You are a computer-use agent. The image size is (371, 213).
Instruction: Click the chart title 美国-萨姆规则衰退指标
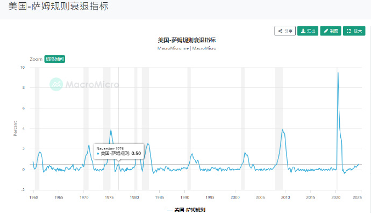187,40
